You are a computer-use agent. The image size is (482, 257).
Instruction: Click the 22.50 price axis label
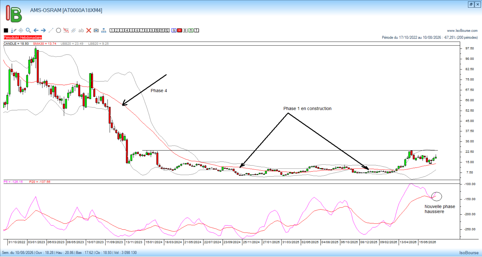[470, 152]
